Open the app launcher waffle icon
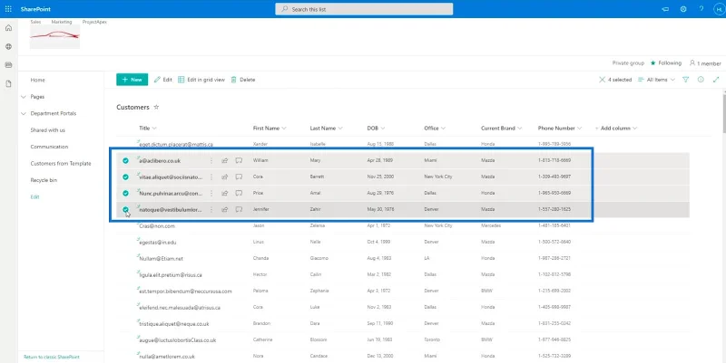The image size is (726, 363). 8,9
